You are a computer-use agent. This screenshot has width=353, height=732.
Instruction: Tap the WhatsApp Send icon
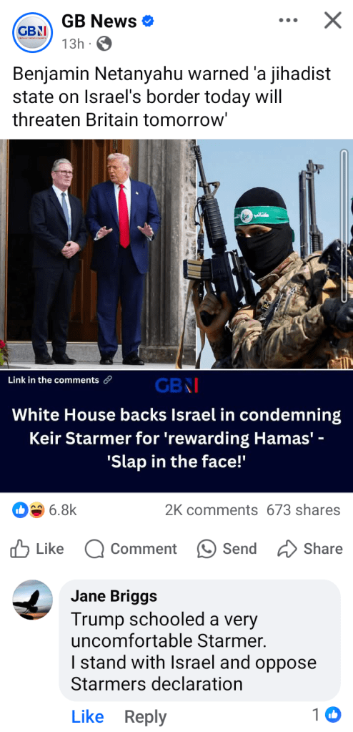[207, 549]
